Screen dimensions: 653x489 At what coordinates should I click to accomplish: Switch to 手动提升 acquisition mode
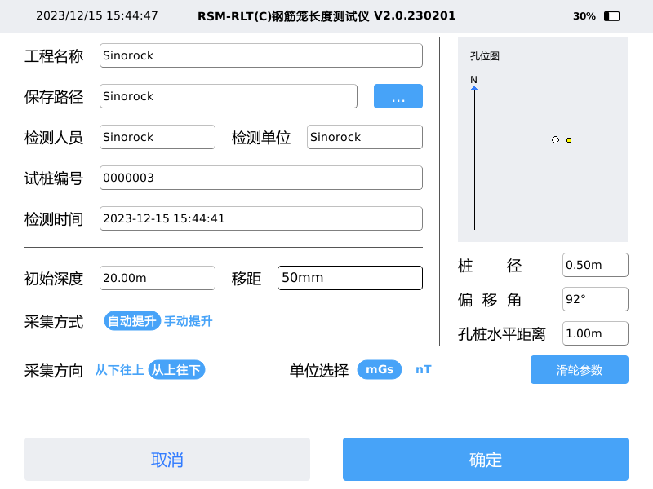pyautogui.click(x=189, y=321)
